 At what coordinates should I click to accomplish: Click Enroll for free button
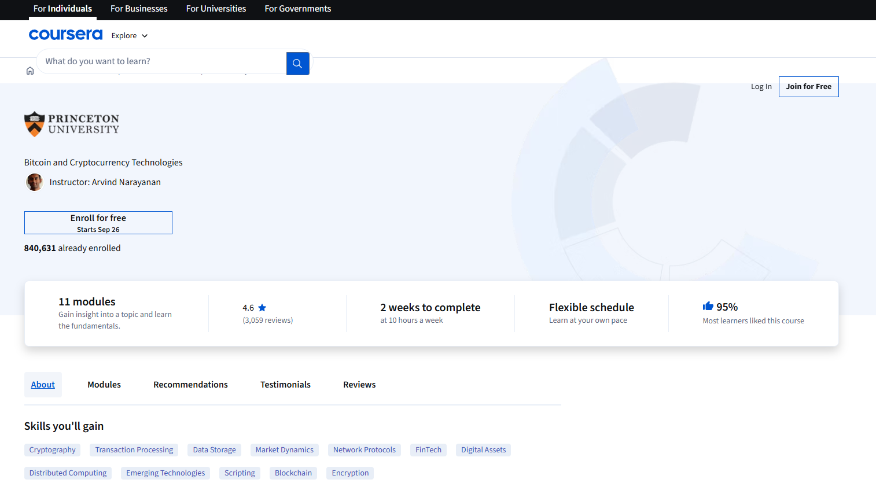coord(98,223)
